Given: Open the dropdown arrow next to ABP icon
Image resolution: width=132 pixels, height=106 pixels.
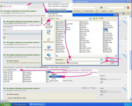Looking at the screenshot, I should [x=131, y=8].
